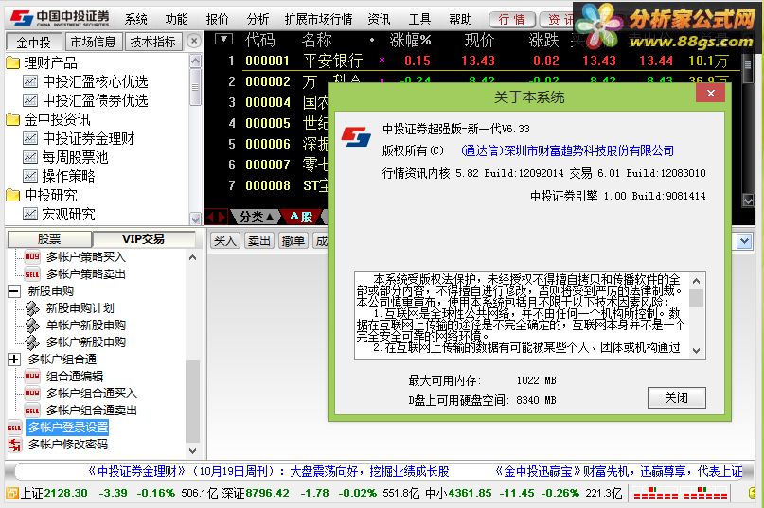The height and width of the screenshot is (508, 764).
Task: Click the 中投研究 folder icon
Action: [x=12, y=195]
